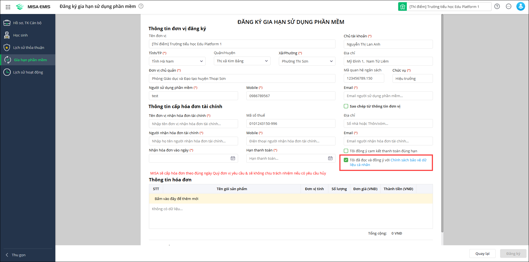Uncheck the personal data policy agreement checkbox

[x=346, y=160]
